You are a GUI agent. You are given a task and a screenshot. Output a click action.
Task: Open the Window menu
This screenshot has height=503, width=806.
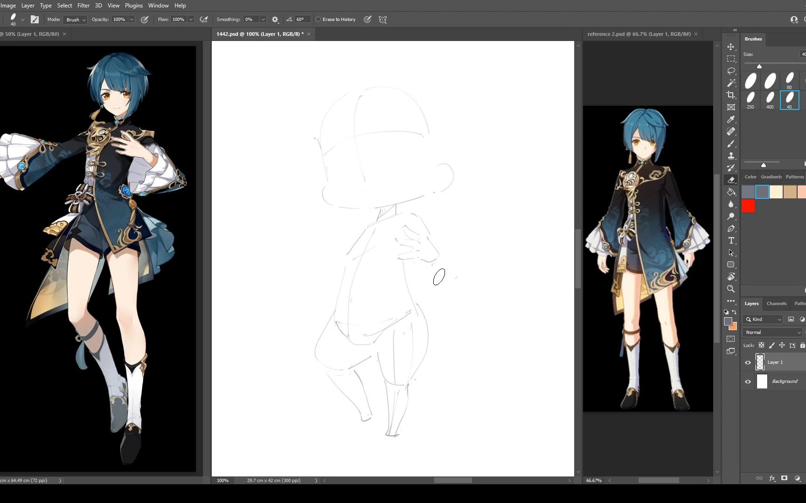point(158,6)
